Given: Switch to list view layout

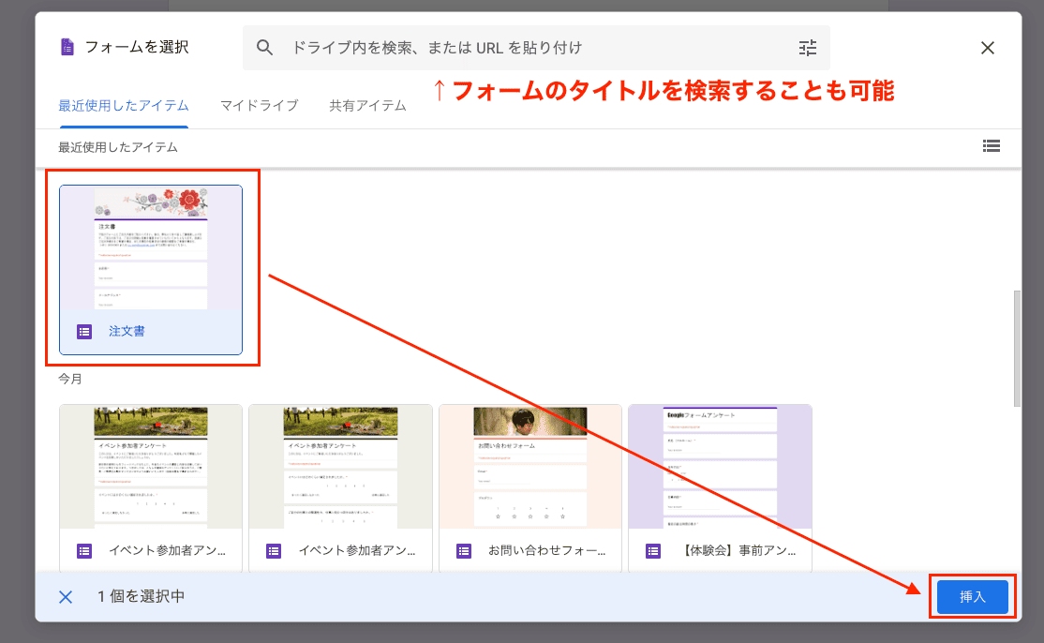Looking at the screenshot, I should [x=992, y=145].
